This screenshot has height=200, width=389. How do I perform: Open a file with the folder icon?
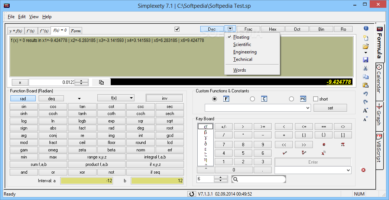pos(366,46)
